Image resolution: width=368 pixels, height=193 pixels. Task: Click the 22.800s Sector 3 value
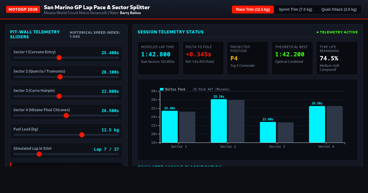[x=110, y=91]
